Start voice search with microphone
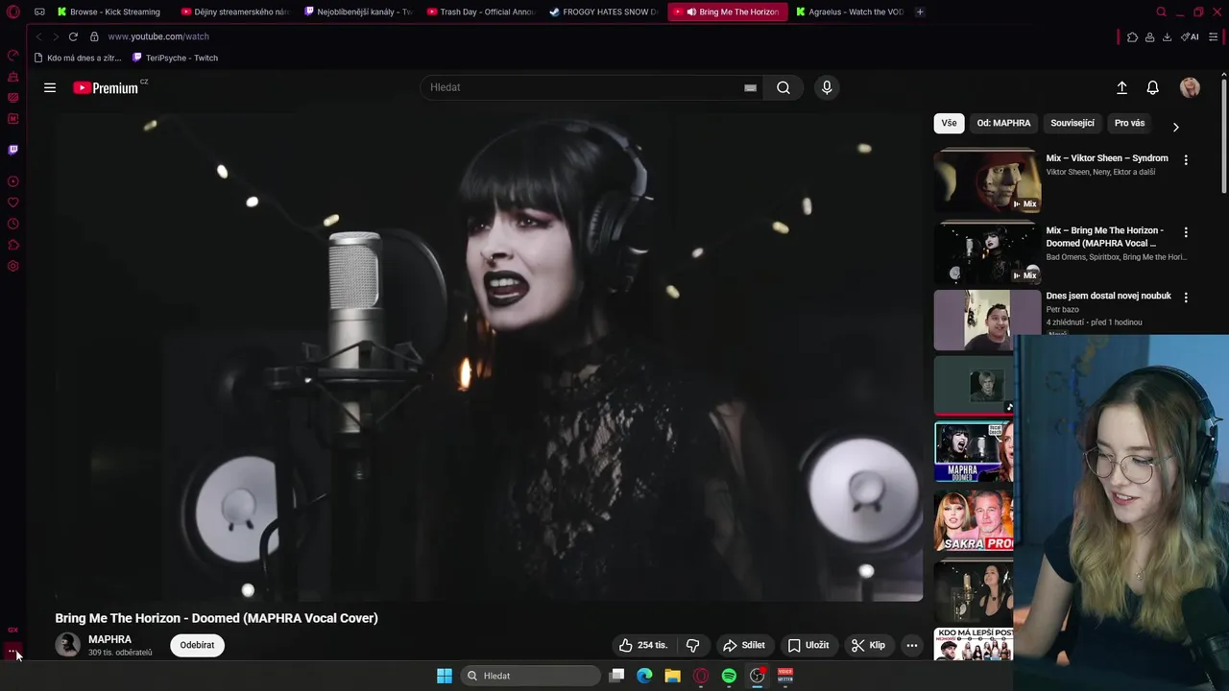 coord(827,87)
